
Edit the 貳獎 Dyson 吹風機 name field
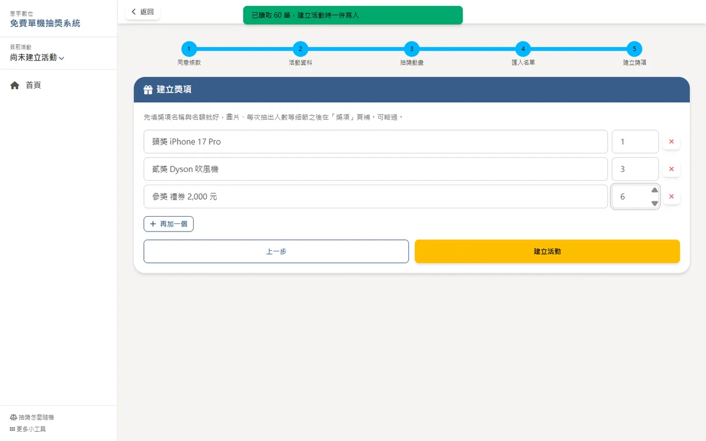coord(376,169)
